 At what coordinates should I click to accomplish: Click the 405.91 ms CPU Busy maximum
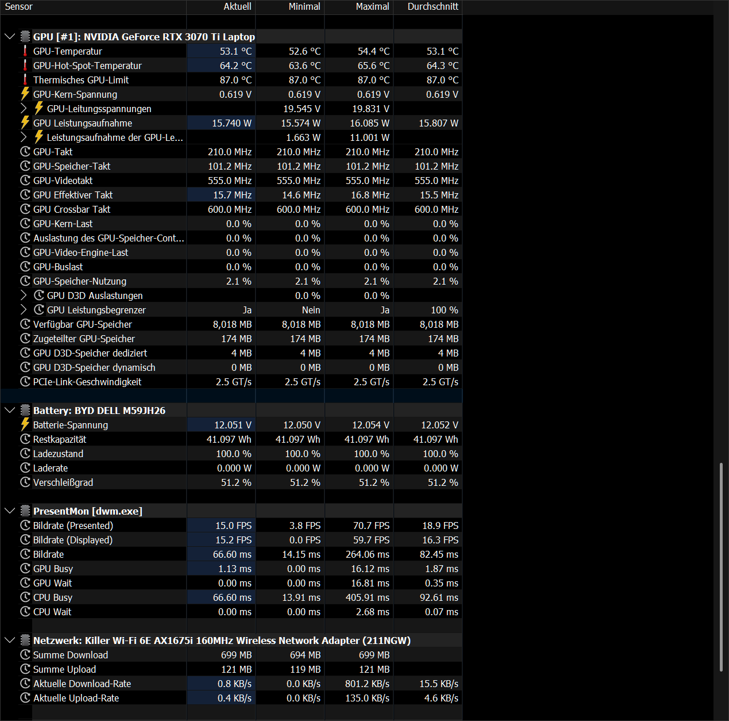tap(367, 597)
